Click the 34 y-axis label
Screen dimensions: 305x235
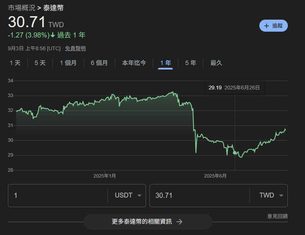[11, 81]
